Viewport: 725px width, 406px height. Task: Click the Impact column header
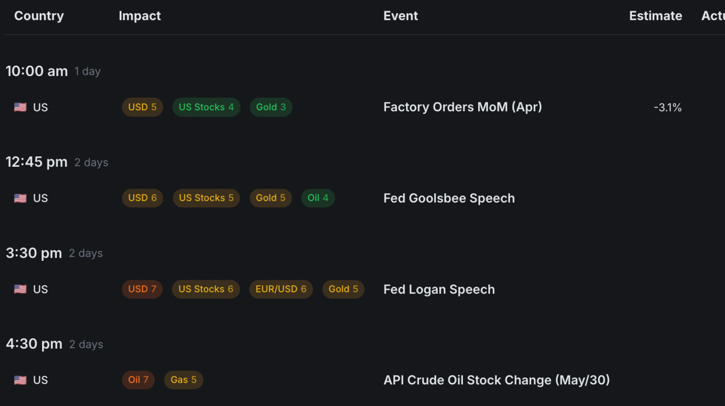pos(140,16)
